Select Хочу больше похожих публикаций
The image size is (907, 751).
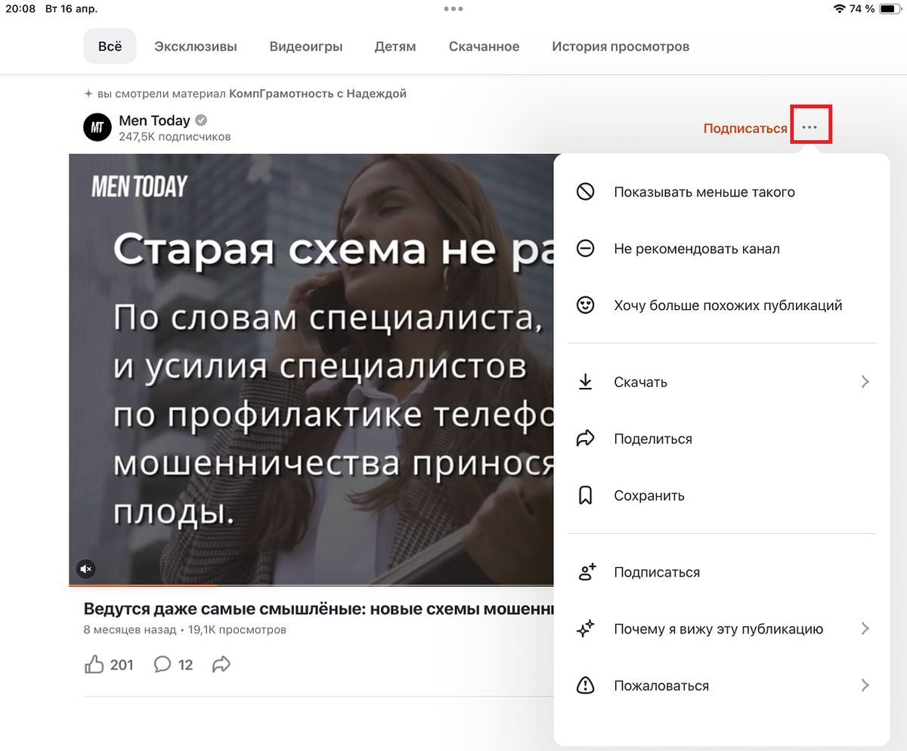coord(728,305)
